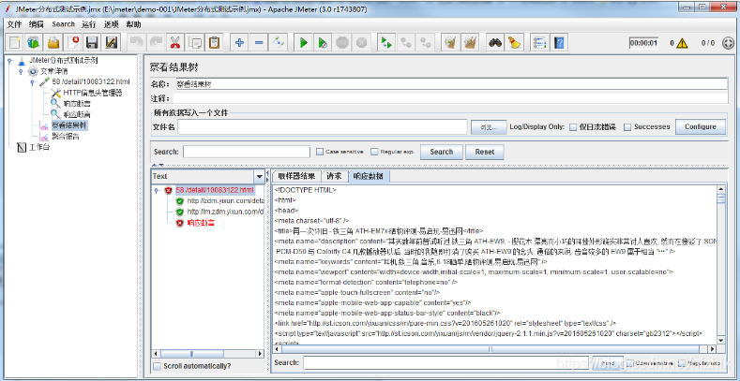Switch to the 请求 tab
Image resolution: width=740 pixels, height=381 pixels.
tap(334, 177)
